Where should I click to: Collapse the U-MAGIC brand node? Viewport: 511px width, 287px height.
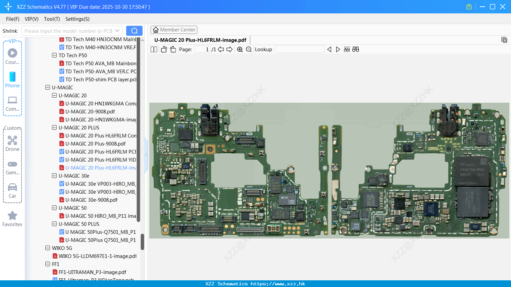tap(48, 88)
